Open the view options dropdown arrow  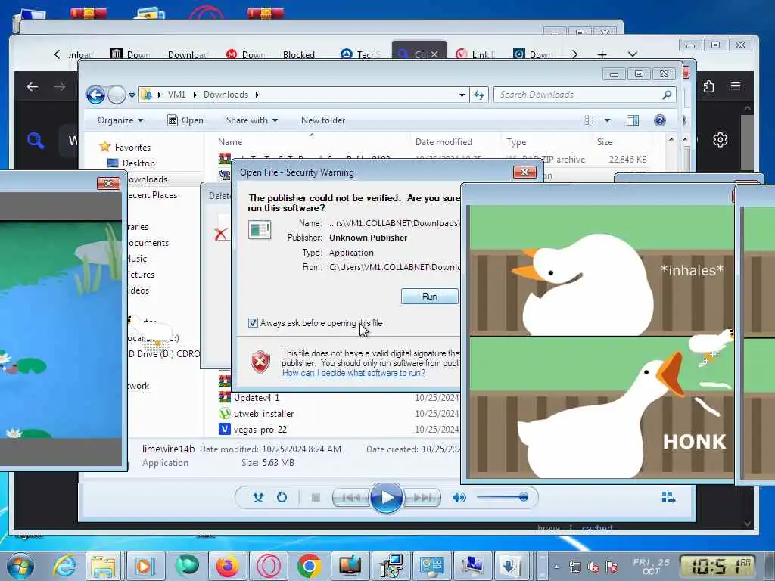point(608,120)
